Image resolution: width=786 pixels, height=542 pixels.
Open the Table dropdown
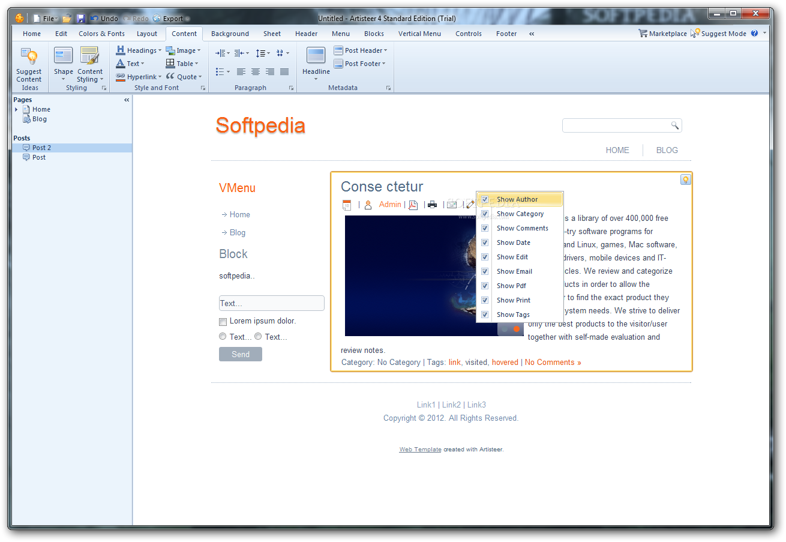(x=182, y=64)
